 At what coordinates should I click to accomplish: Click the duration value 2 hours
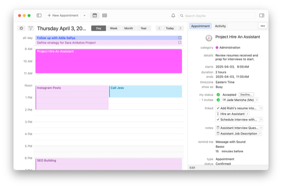pyautogui.click(x=221, y=72)
